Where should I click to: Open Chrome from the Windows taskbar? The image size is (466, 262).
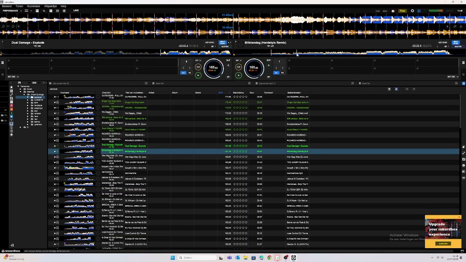pos(269,258)
